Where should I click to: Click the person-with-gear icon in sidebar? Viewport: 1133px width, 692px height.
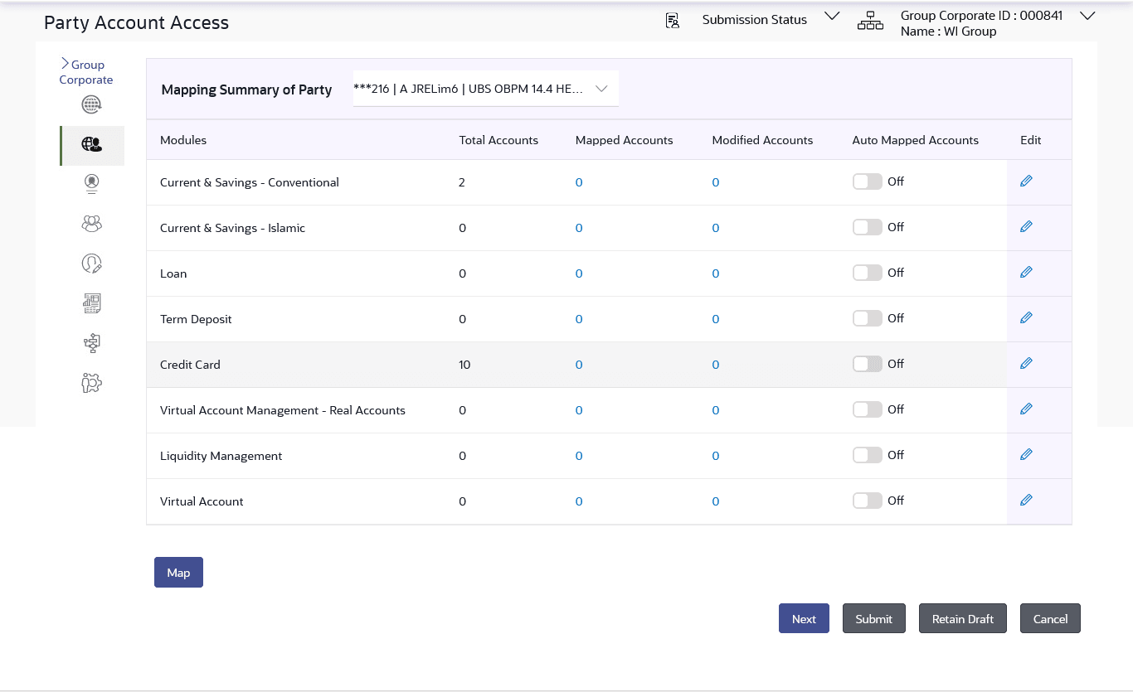point(91,383)
